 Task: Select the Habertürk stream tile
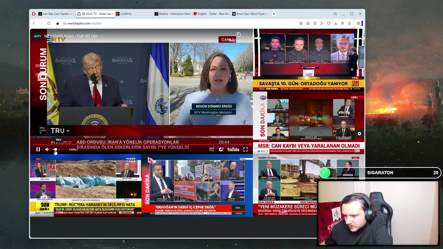click(x=85, y=185)
